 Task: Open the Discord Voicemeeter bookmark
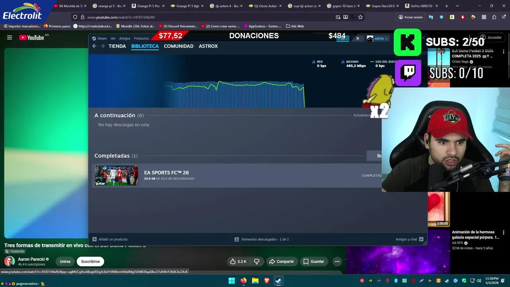click(178, 26)
